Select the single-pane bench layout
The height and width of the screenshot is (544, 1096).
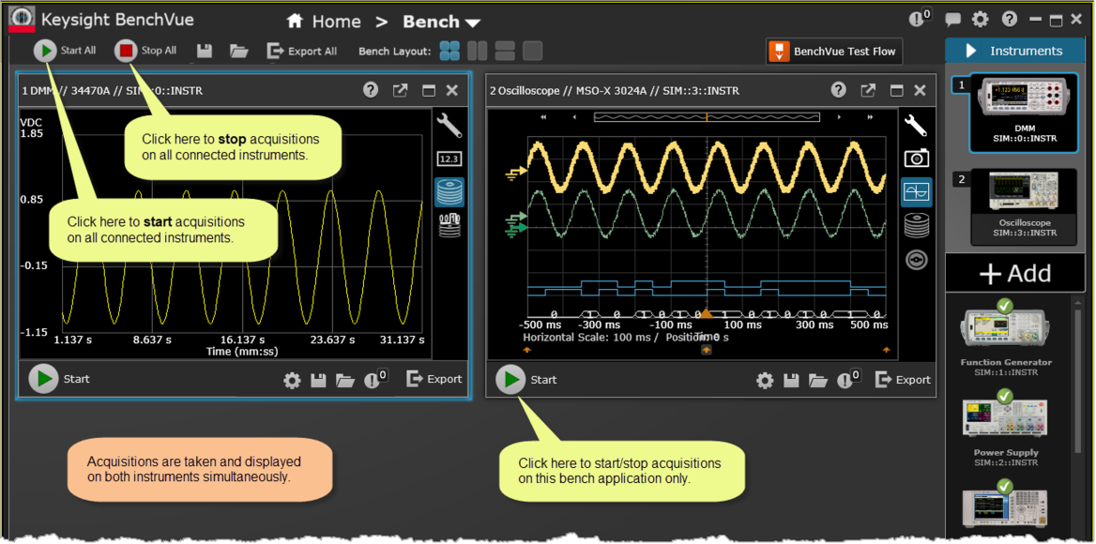pos(532,51)
